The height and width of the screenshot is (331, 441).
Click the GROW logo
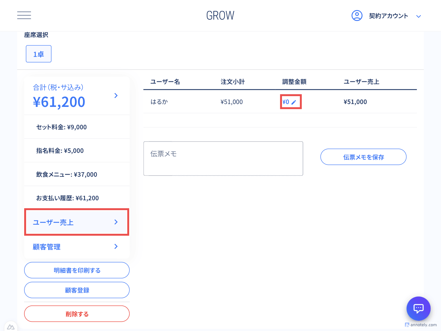pos(220,15)
